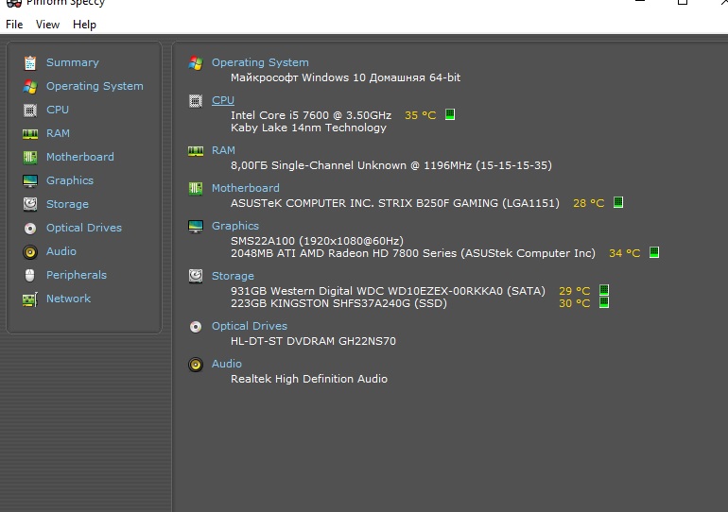Image resolution: width=728 pixels, height=512 pixels.
Task: Click the 28 °C motherboard temperature value
Action: tap(589, 203)
